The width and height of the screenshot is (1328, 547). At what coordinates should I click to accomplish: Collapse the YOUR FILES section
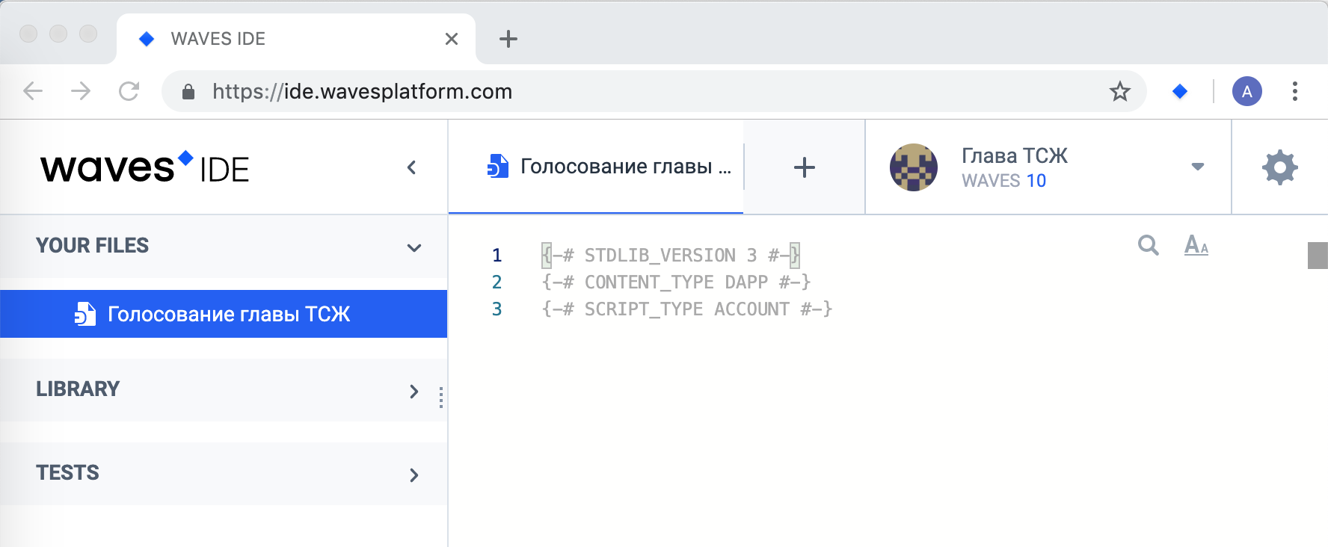tap(414, 247)
